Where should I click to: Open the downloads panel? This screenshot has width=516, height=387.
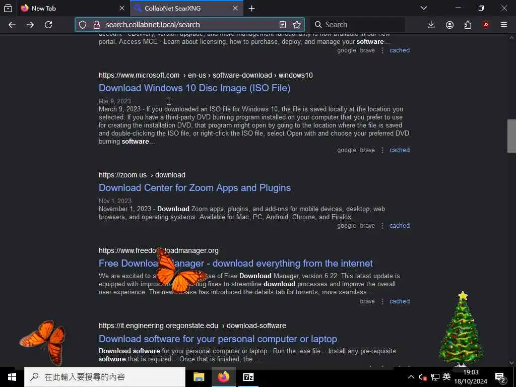pyautogui.click(x=431, y=25)
